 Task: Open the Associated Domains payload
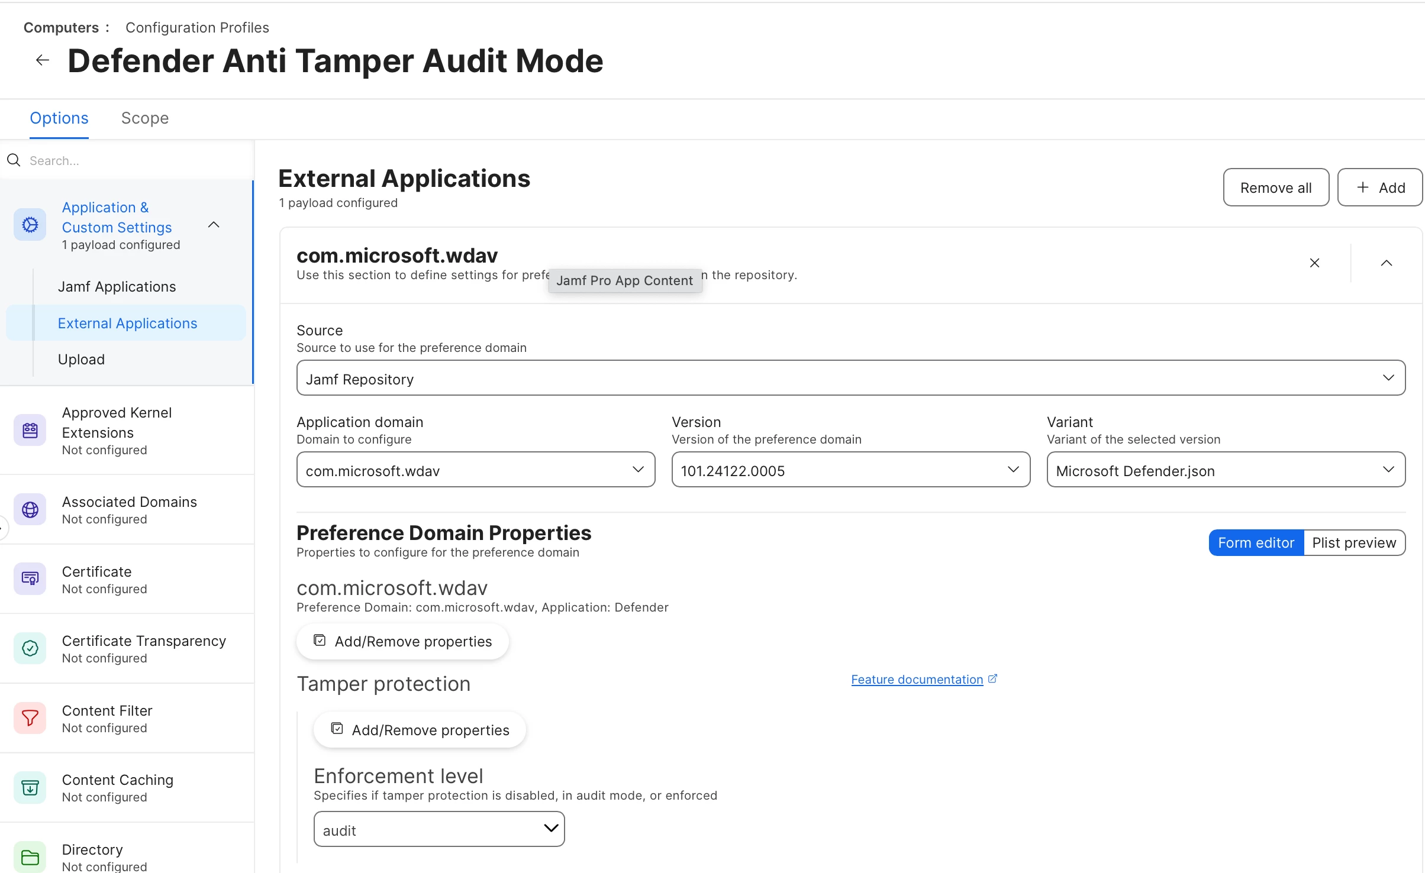click(x=127, y=509)
